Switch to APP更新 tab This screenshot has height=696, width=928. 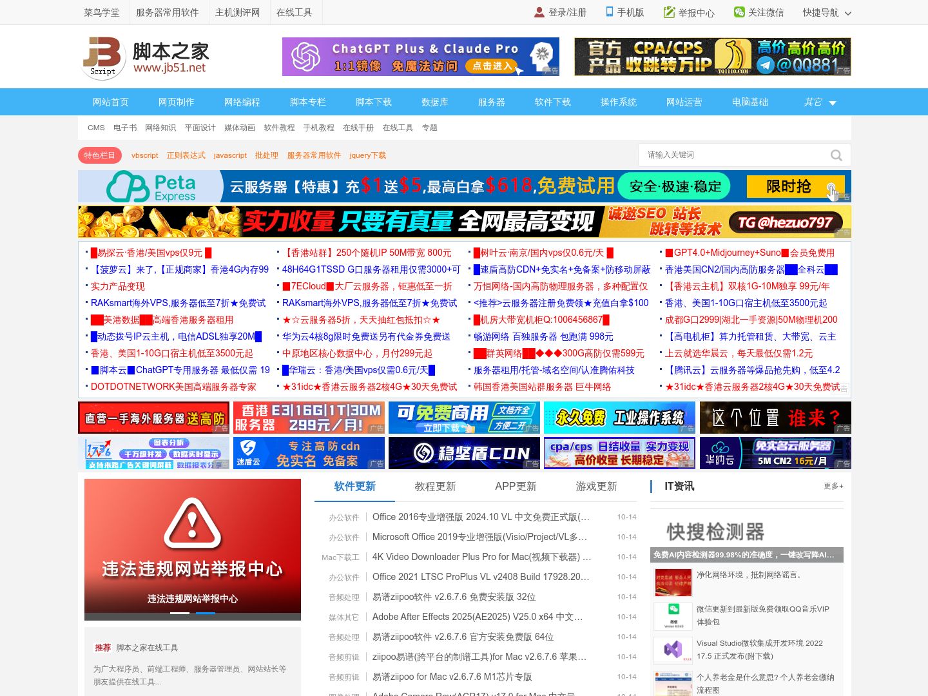point(516,487)
